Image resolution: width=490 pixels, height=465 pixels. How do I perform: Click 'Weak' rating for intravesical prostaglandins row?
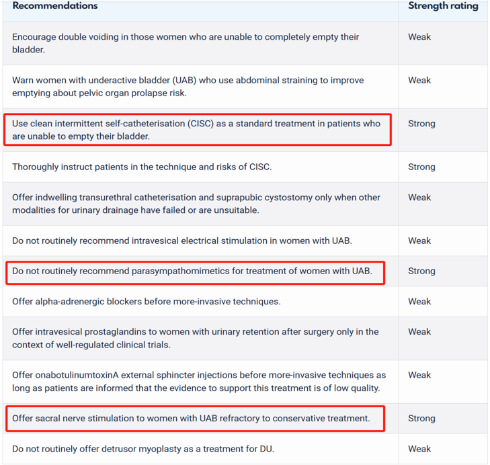tap(419, 332)
